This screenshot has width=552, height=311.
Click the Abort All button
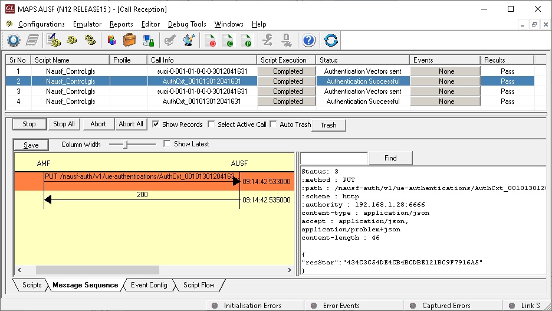(x=131, y=124)
